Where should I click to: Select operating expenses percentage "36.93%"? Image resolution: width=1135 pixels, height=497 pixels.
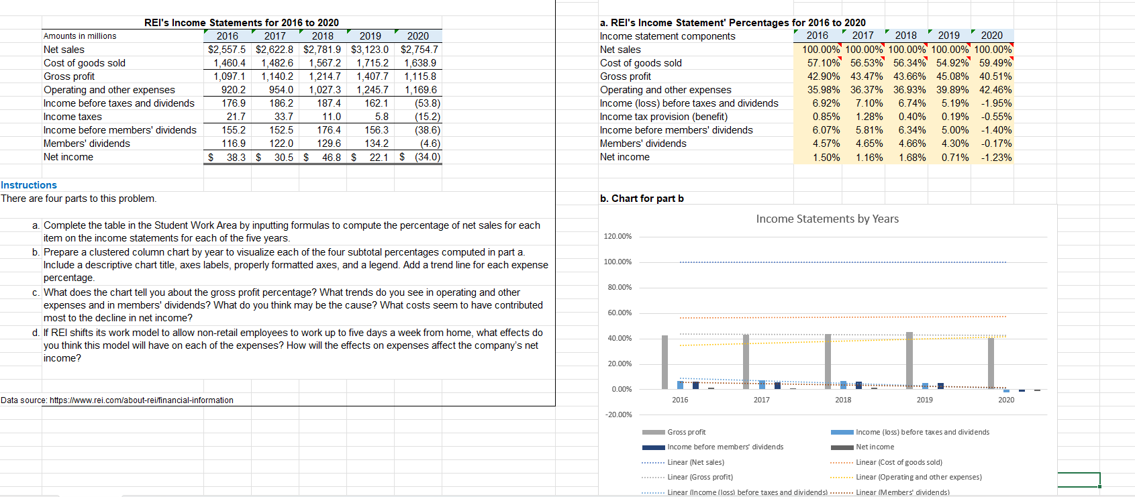tap(909, 90)
